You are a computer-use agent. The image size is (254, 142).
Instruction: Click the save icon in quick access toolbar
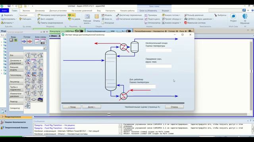click(x=9, y=6)
